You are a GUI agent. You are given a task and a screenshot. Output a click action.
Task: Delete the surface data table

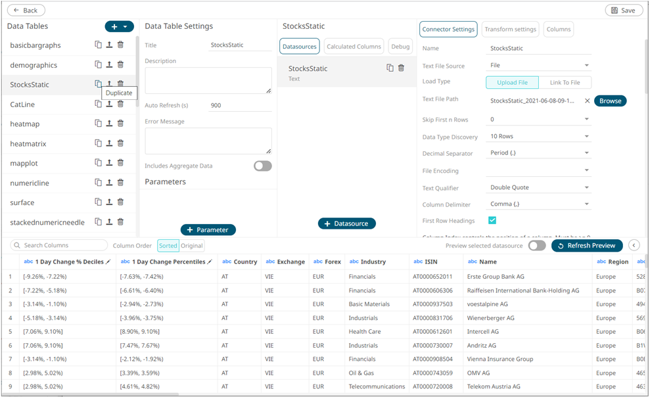point(120,202)
